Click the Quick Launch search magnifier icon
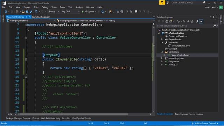The height and width of the screenshot is (126, 224). coord(204,2)
